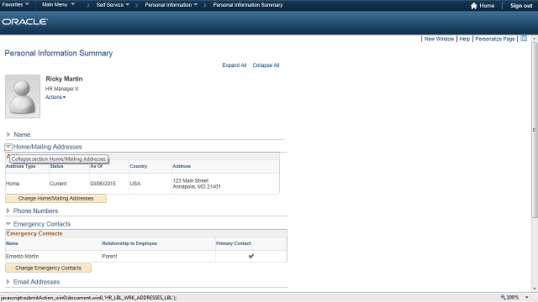Click the Relationship to Employee column header
Image resolution: width=538 pixels, height=302 pixels.
click(129, 243)
